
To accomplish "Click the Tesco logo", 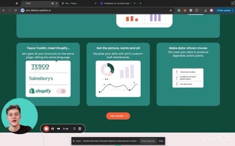I will point(40,67).
